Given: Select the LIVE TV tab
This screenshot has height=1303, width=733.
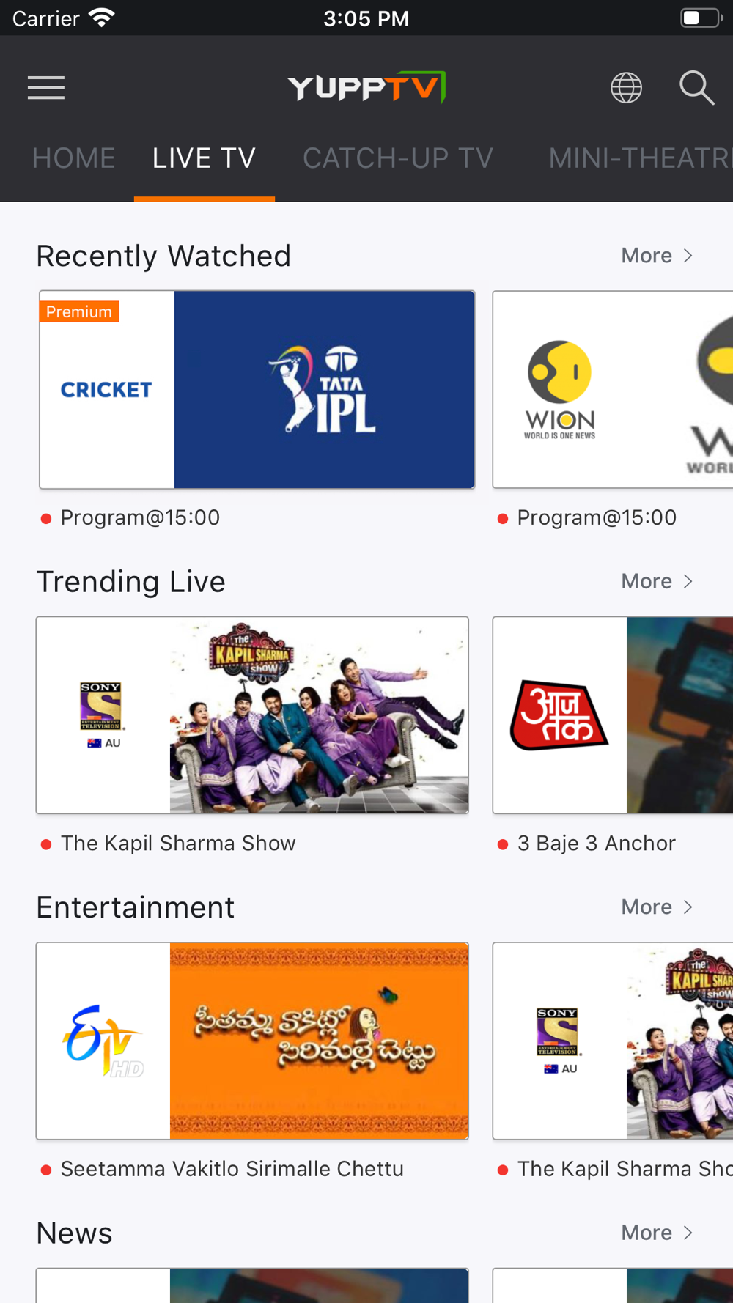Looking at the screenshot, I should coord(204,158).
